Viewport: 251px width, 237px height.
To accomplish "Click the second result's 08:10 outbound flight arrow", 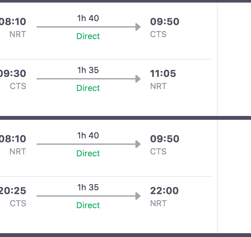I will click(89, 144).
